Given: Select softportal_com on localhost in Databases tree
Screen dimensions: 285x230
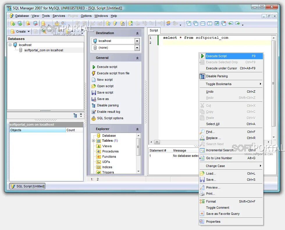Looking at the screenshot, I should click(44, 50).
